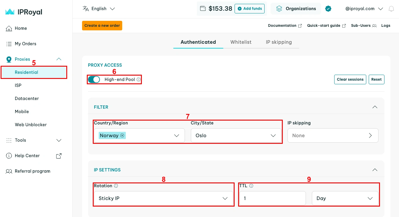Click the Home house icon
Screen dimensions: 399x217
[x=9, y=28]
